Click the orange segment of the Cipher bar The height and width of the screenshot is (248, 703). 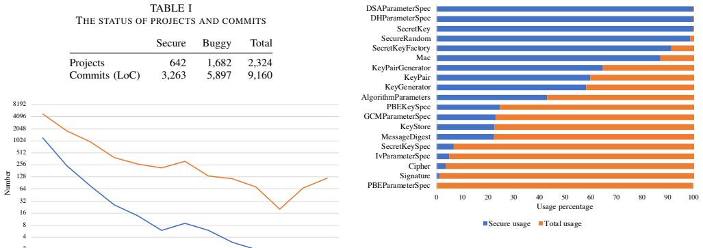(x=570, y=166)
